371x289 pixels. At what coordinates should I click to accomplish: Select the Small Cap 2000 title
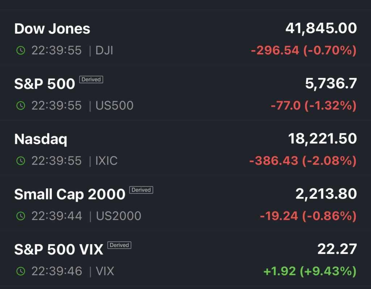click(70, 194)
